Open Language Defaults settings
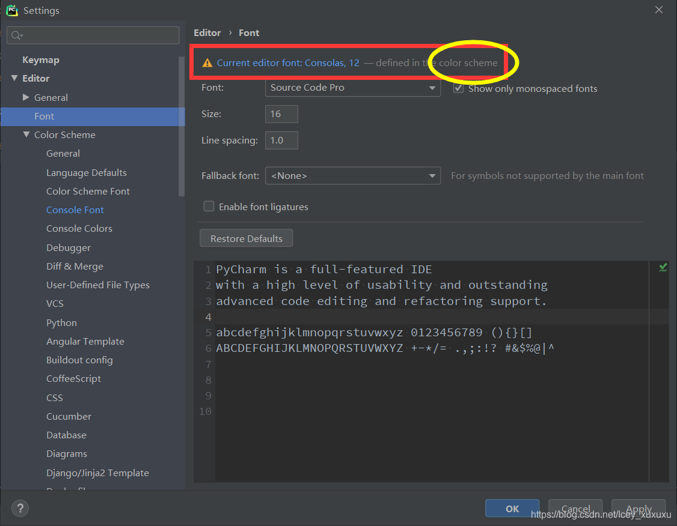Image resolution: width=677 pixels, height=526 pixels. click(x=87, y=172)
